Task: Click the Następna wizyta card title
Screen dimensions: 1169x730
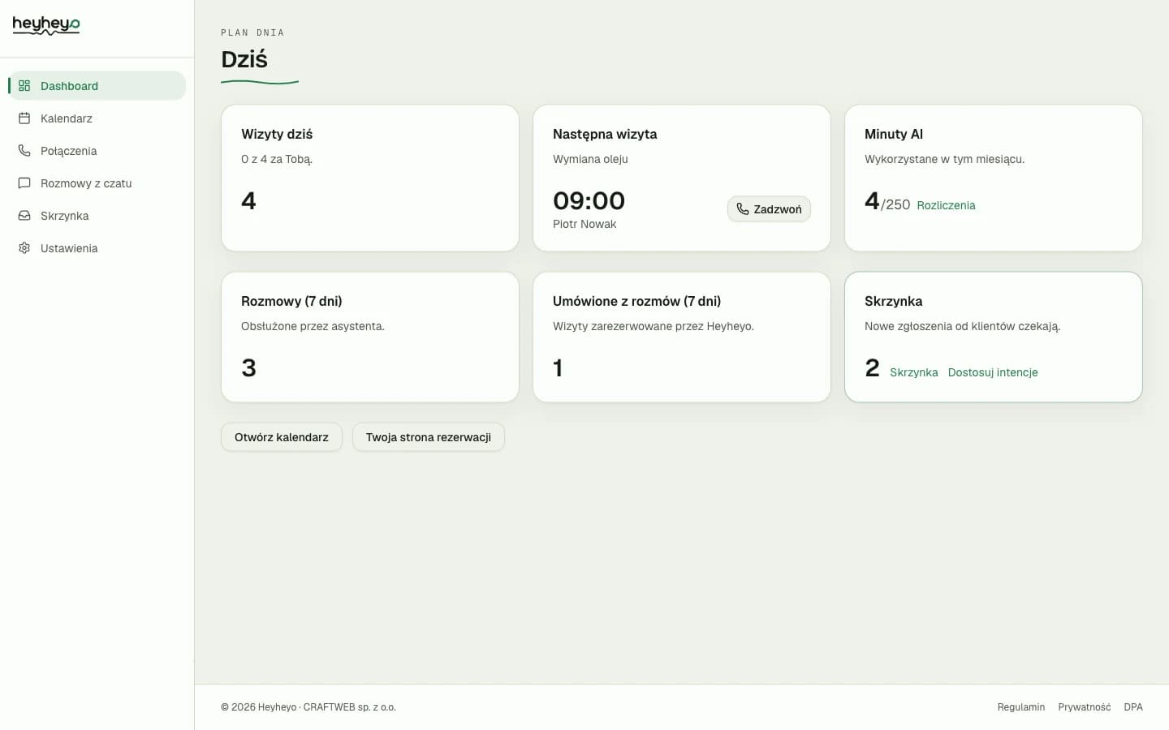Action: (605, 134)
